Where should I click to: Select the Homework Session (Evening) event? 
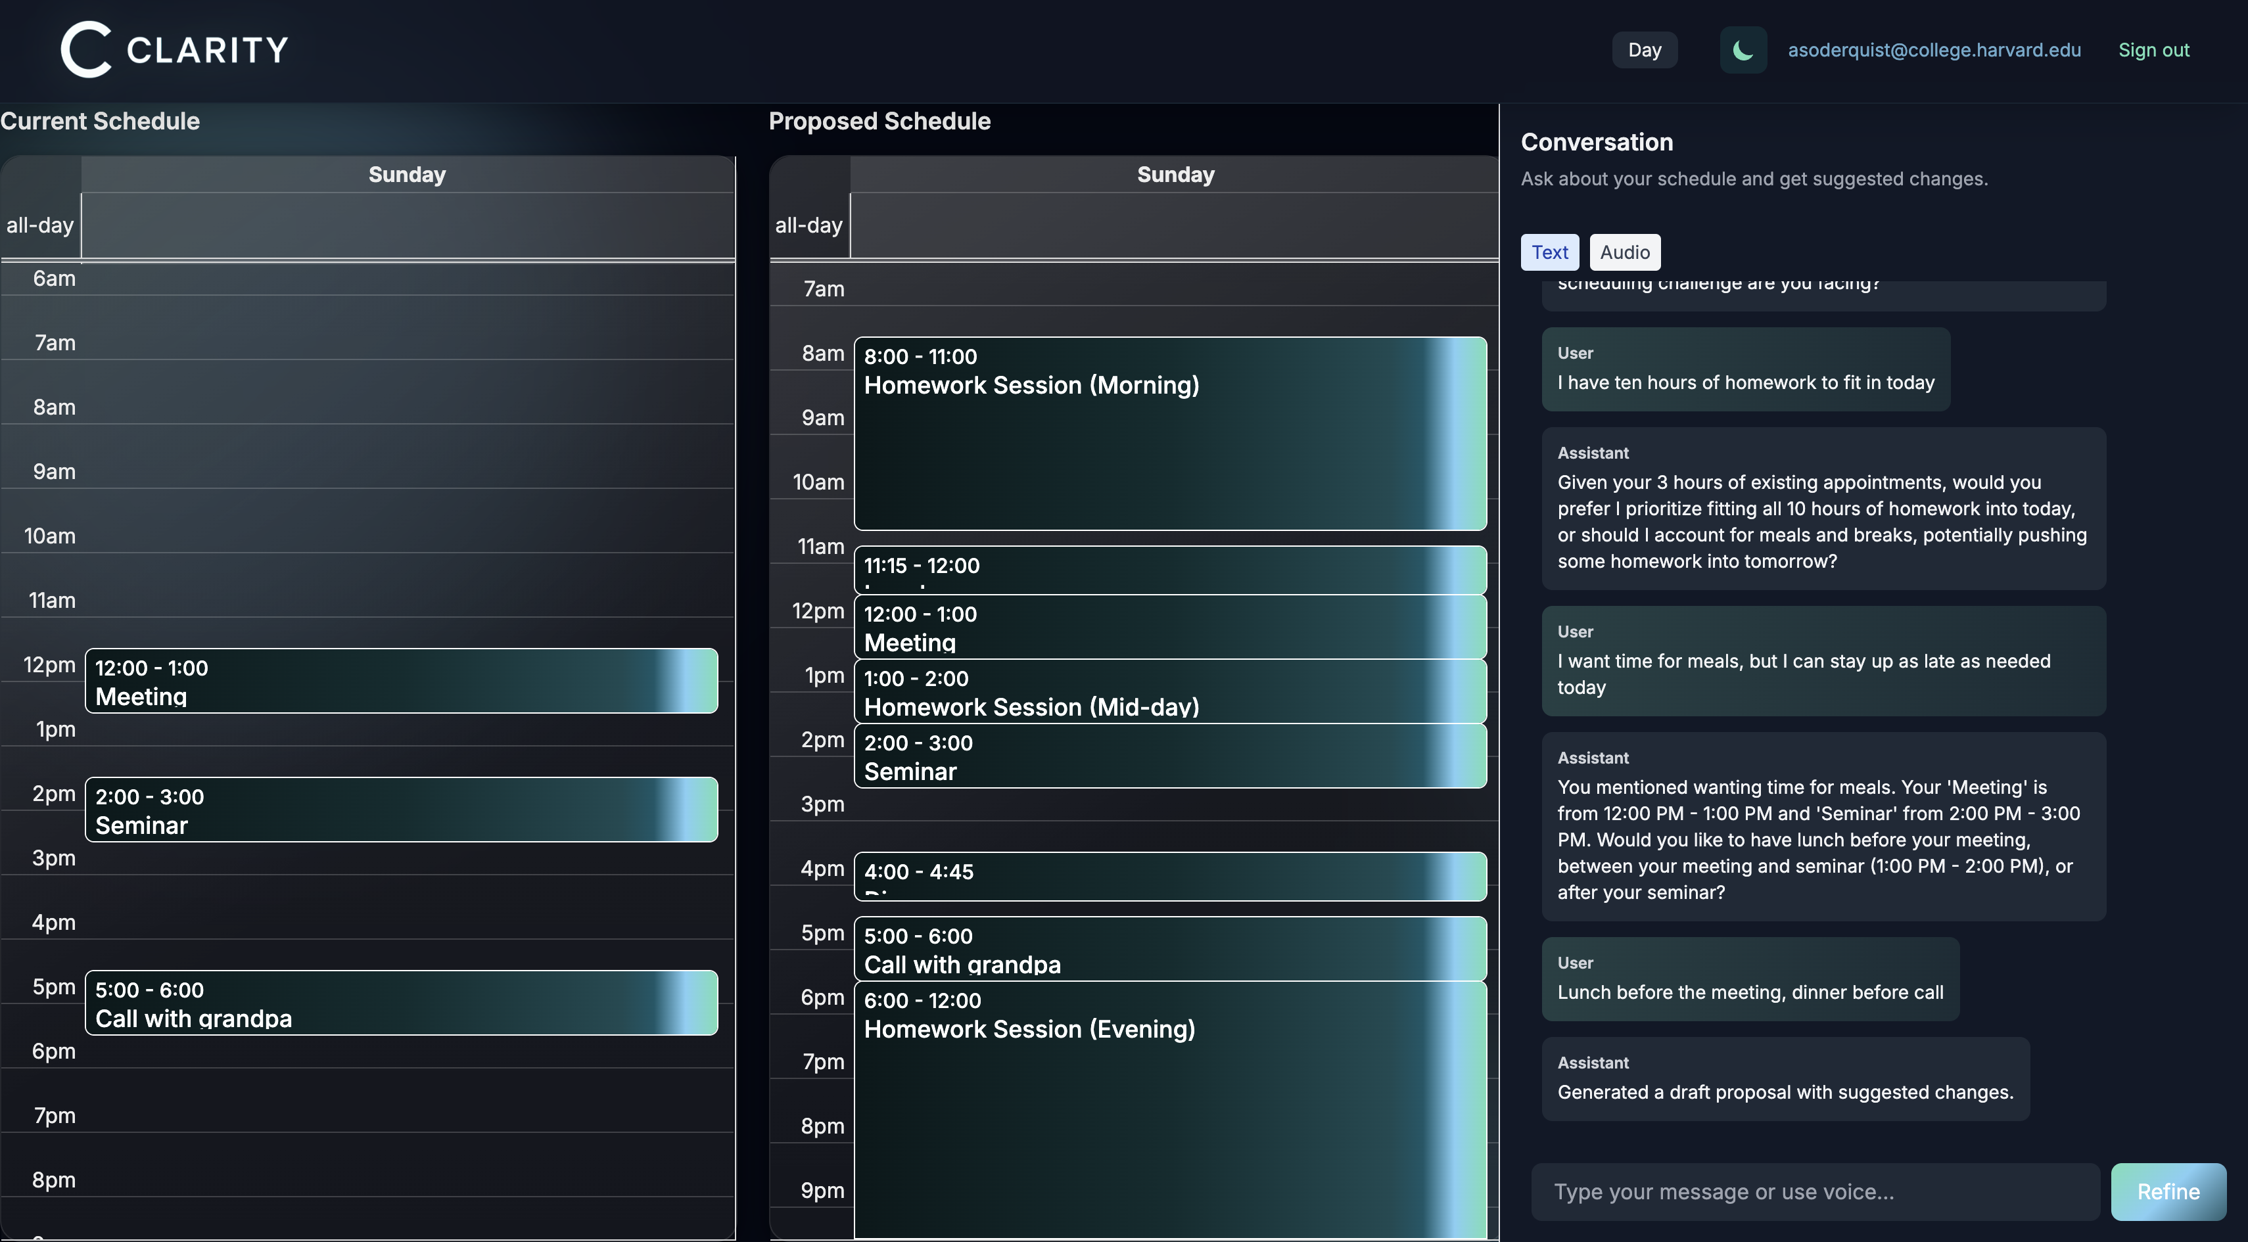point(1169,1108)
